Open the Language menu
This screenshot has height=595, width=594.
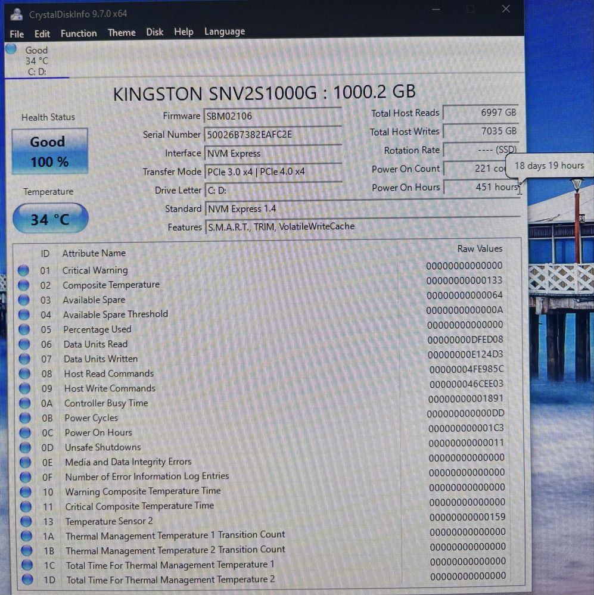point(225,32)
